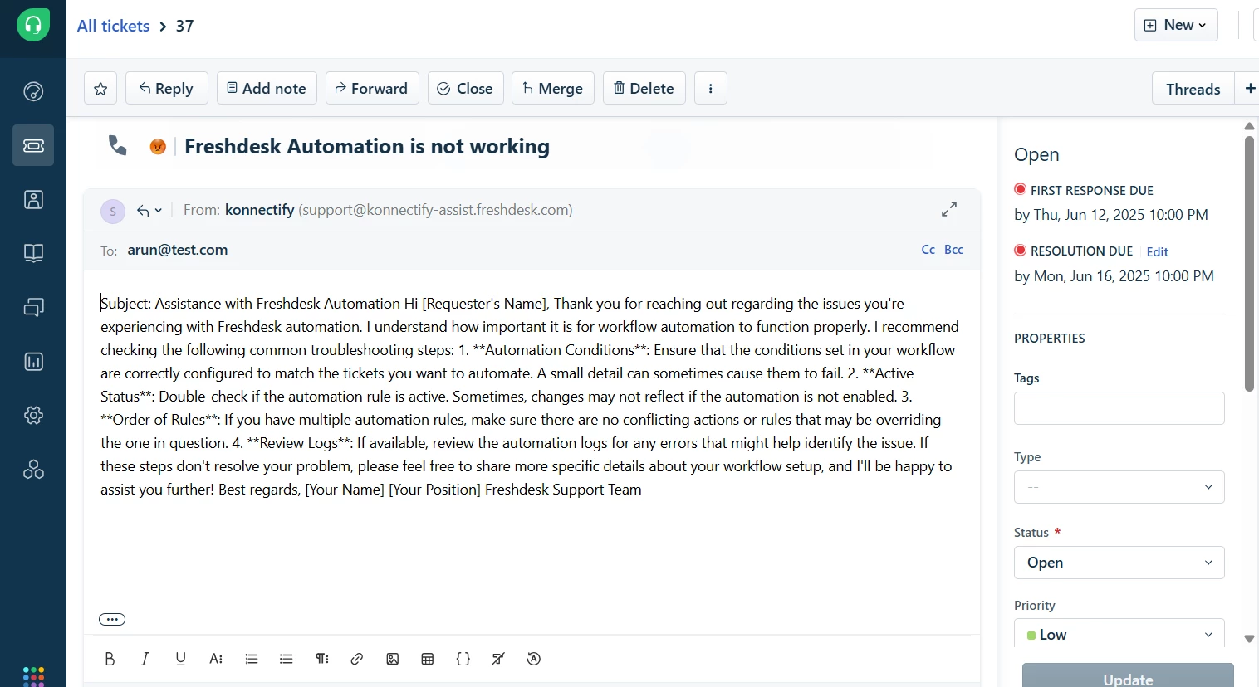Click the phone source icon

pos(118,146)
